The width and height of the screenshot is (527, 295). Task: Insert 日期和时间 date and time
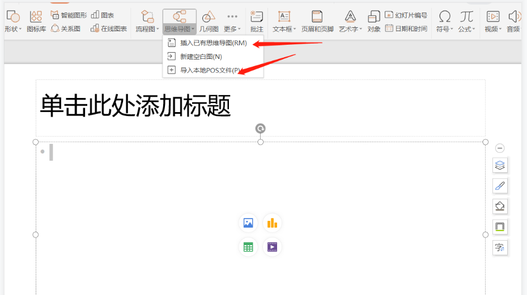[x=406, y=28]
